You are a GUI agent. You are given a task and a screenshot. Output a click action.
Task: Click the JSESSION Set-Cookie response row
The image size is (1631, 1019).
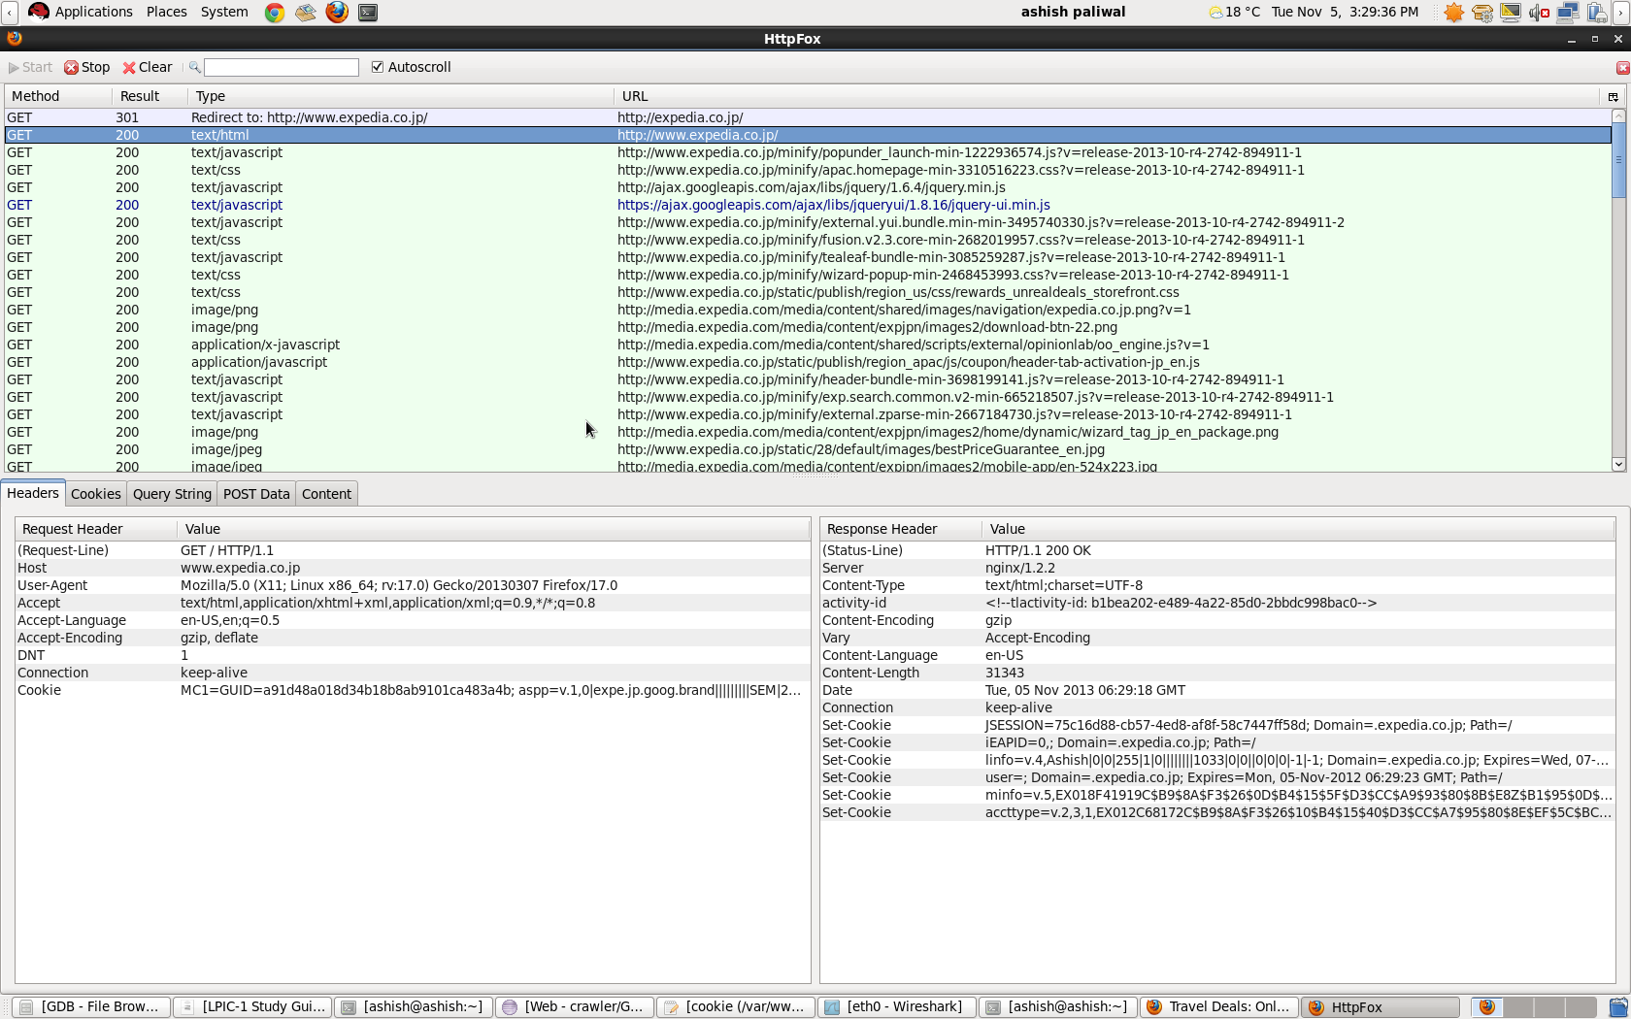pos(1217,725)
